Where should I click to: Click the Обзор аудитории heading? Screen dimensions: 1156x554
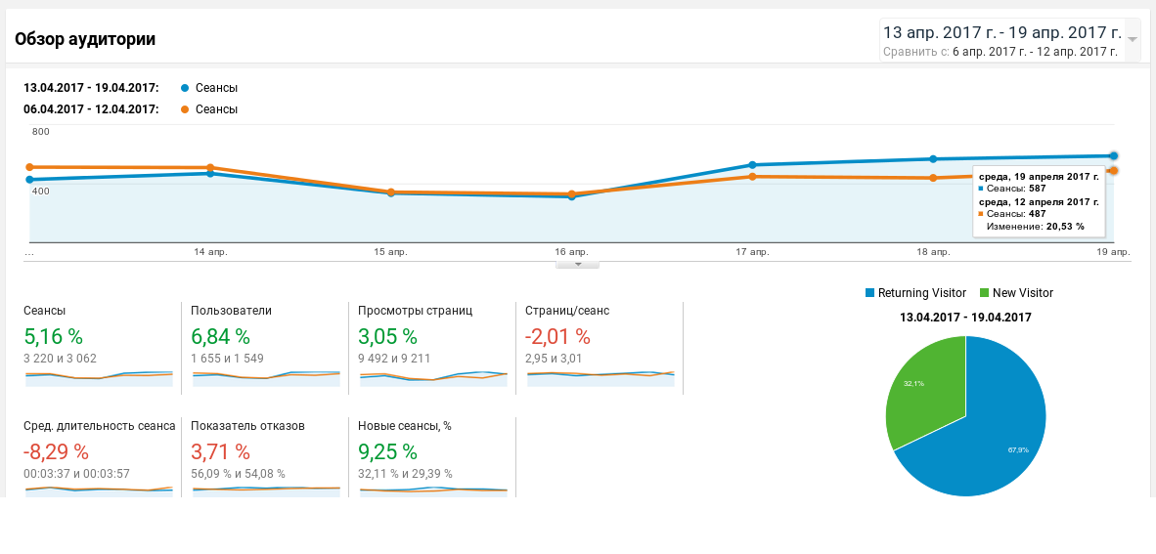click(85, 40)
